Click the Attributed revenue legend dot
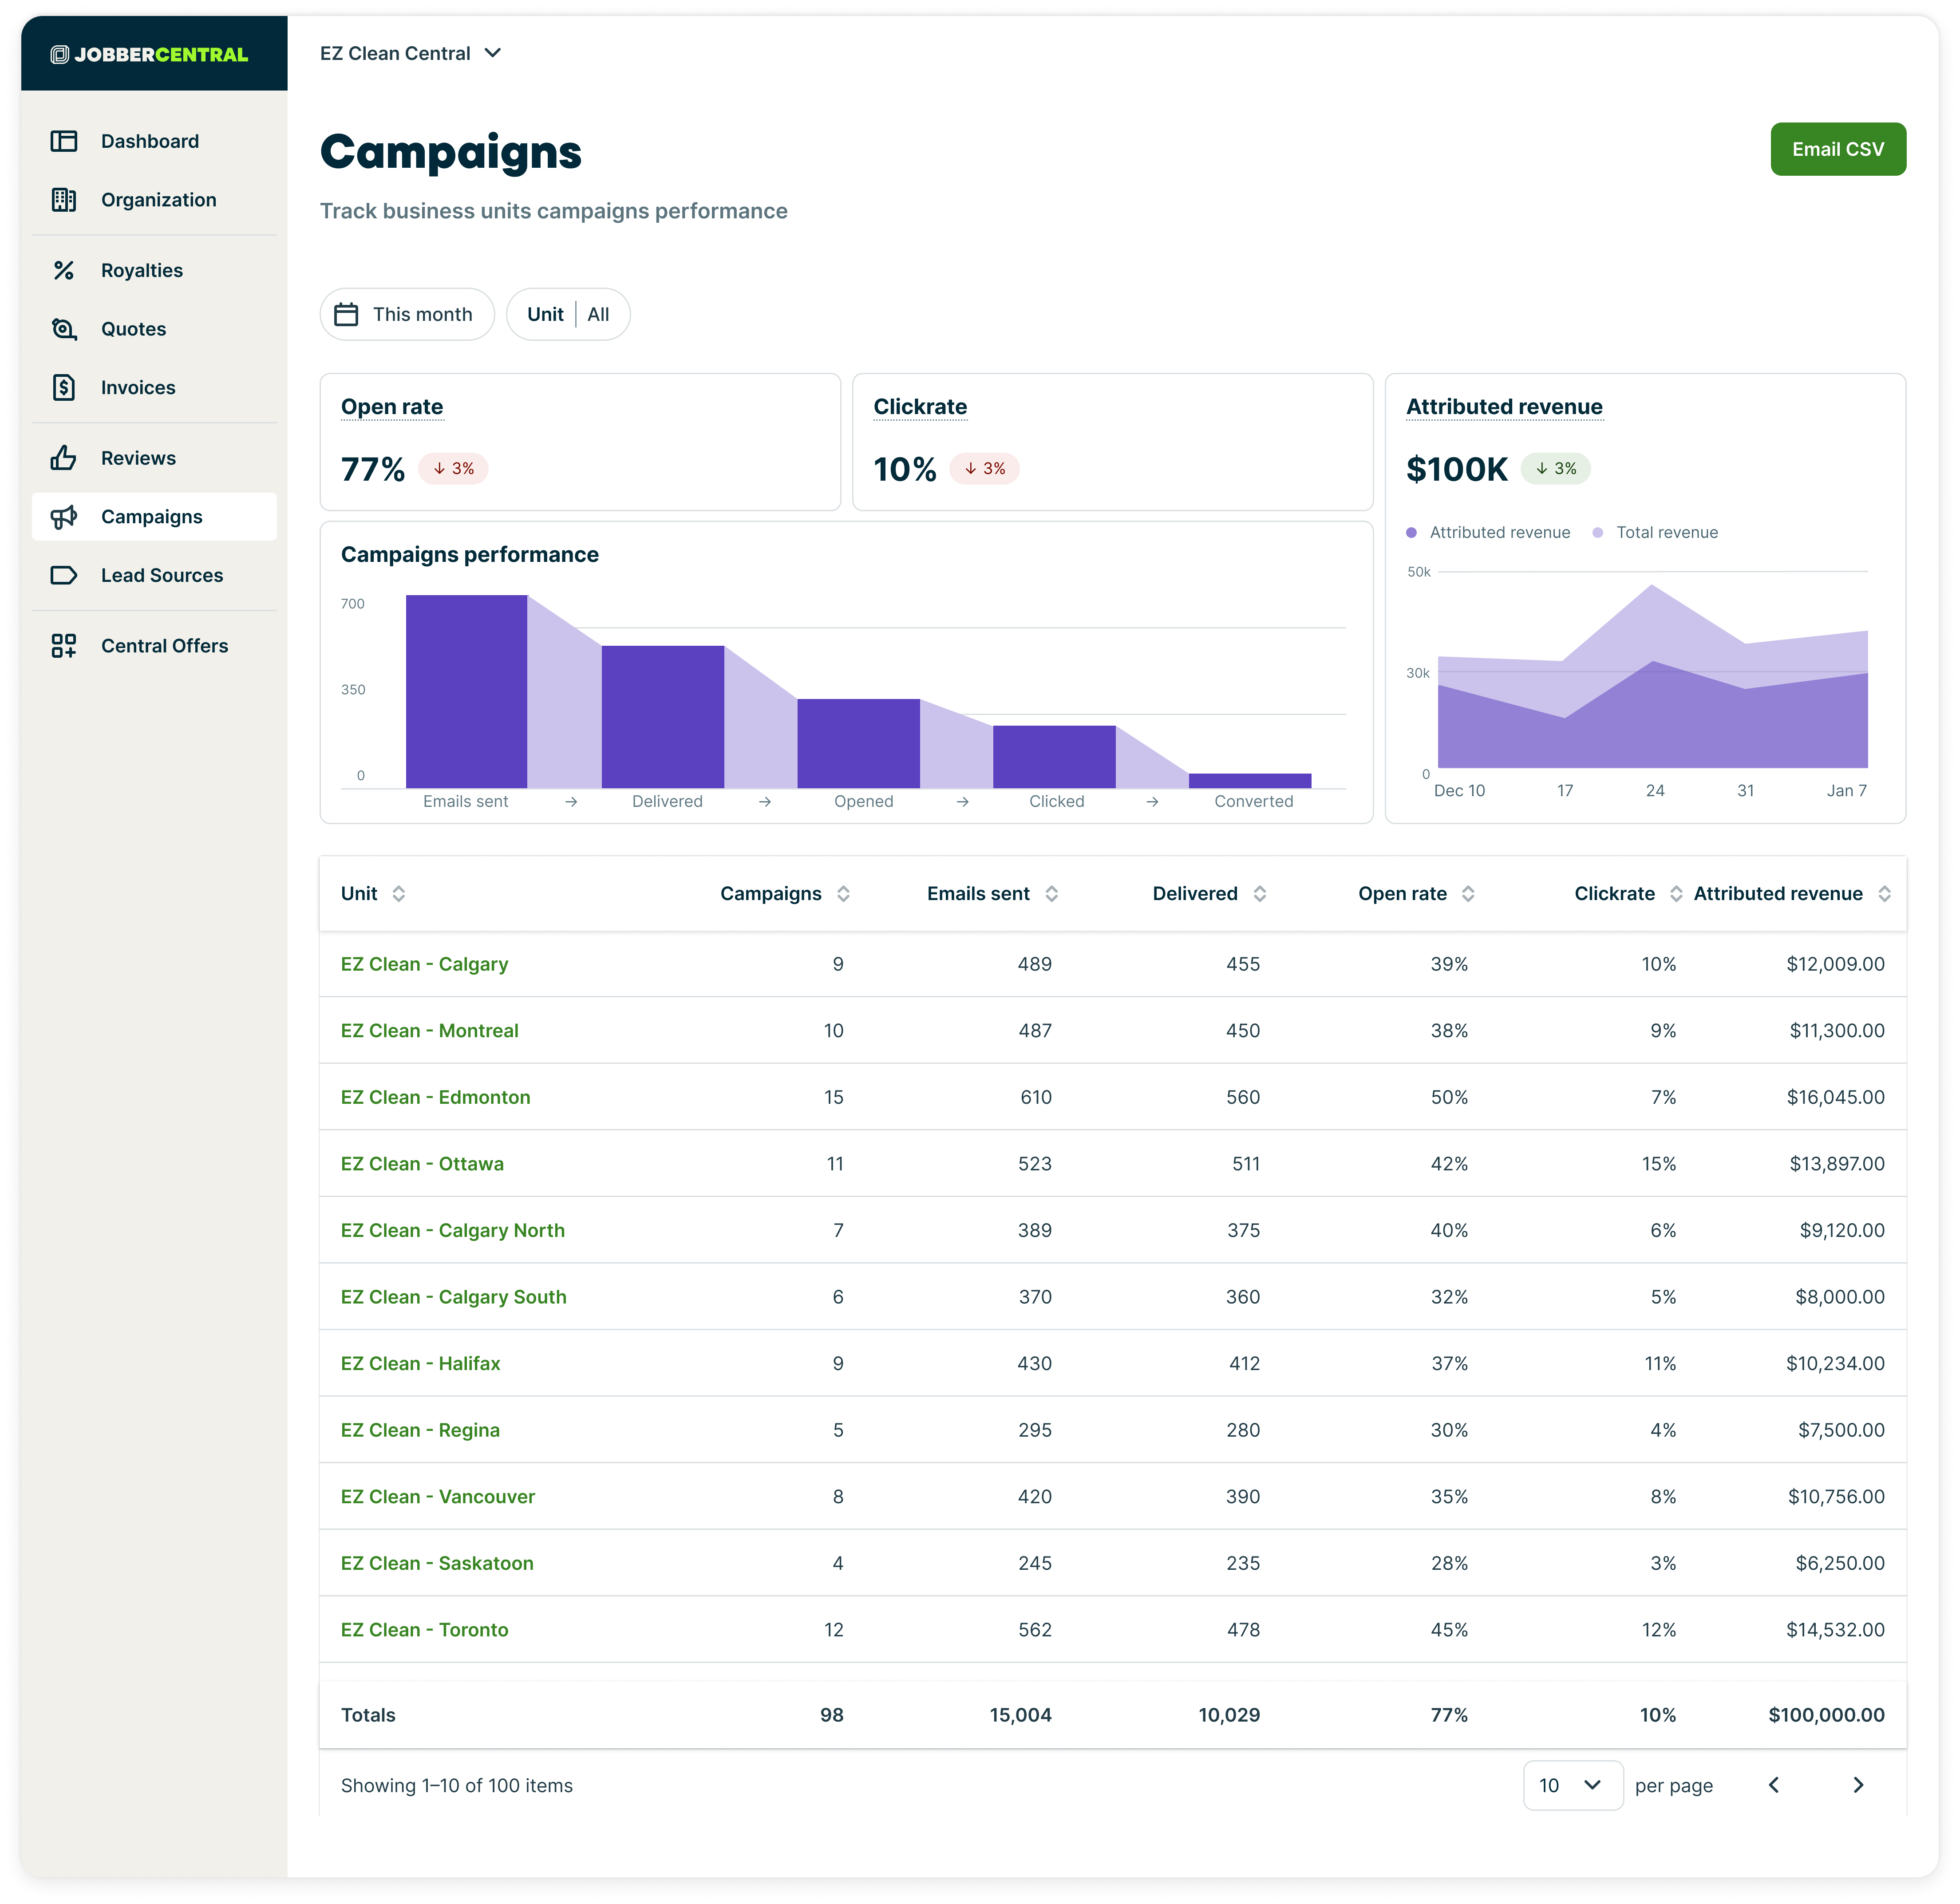Image resolution: width=1960 pixels, height=1904 pixels. pyautogui.click(x=1411, y=532)
